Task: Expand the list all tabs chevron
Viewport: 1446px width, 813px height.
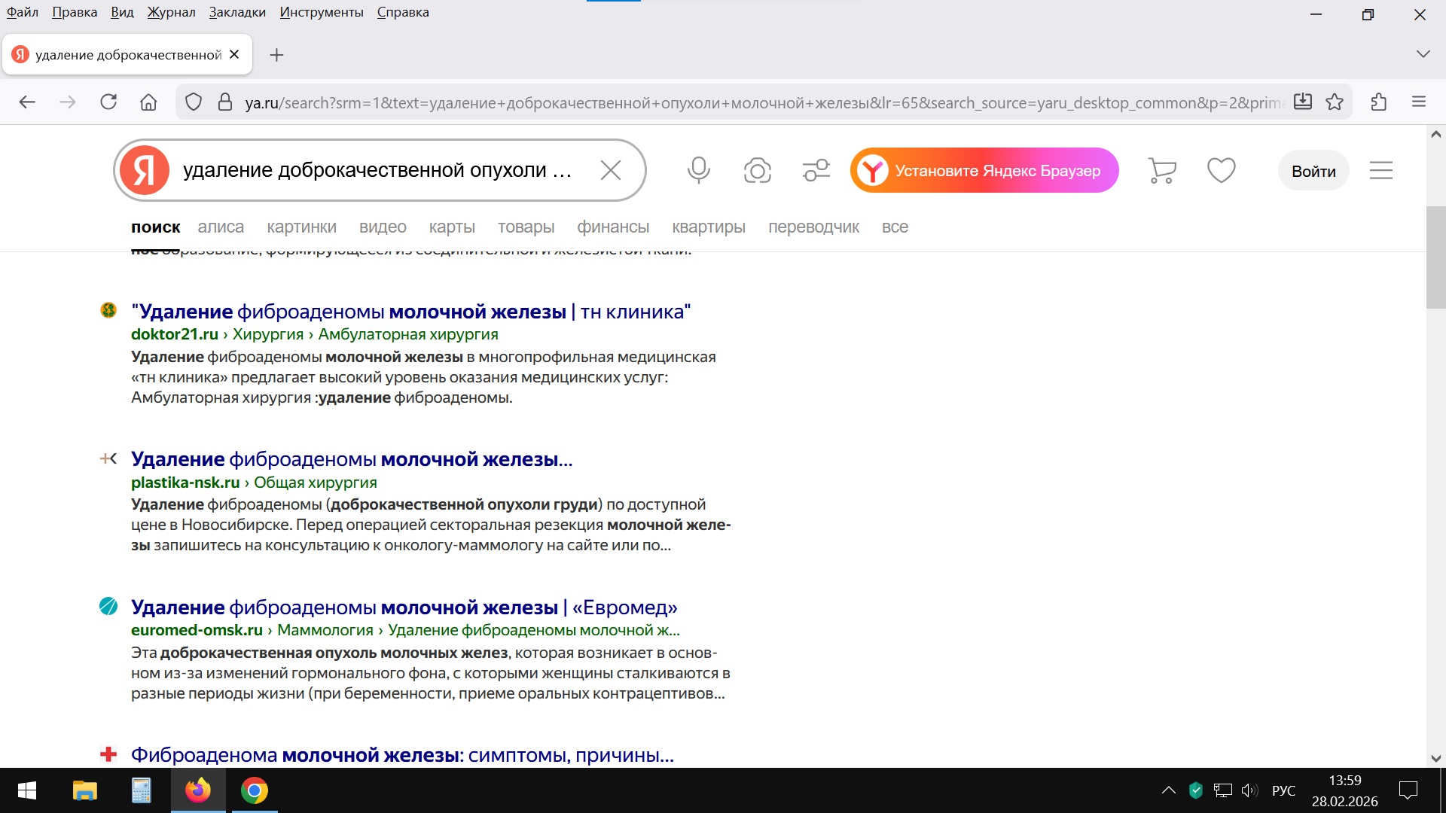Action: [x=1423, y=54]
